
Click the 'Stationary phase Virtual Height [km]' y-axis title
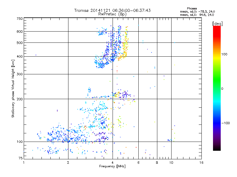[x=13, y=88]
